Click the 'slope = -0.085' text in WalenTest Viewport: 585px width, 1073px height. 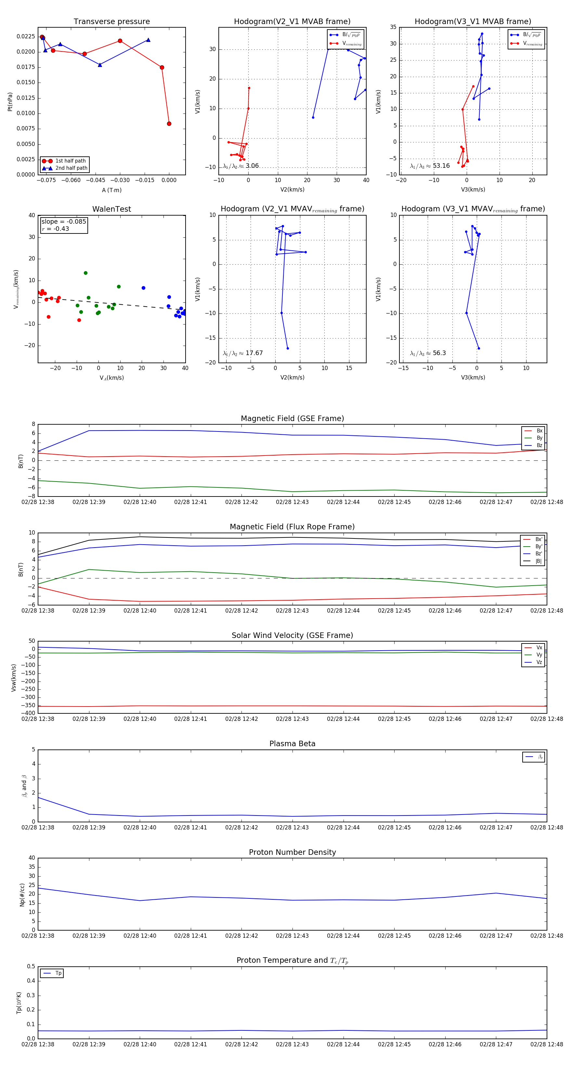pos(64,222)
